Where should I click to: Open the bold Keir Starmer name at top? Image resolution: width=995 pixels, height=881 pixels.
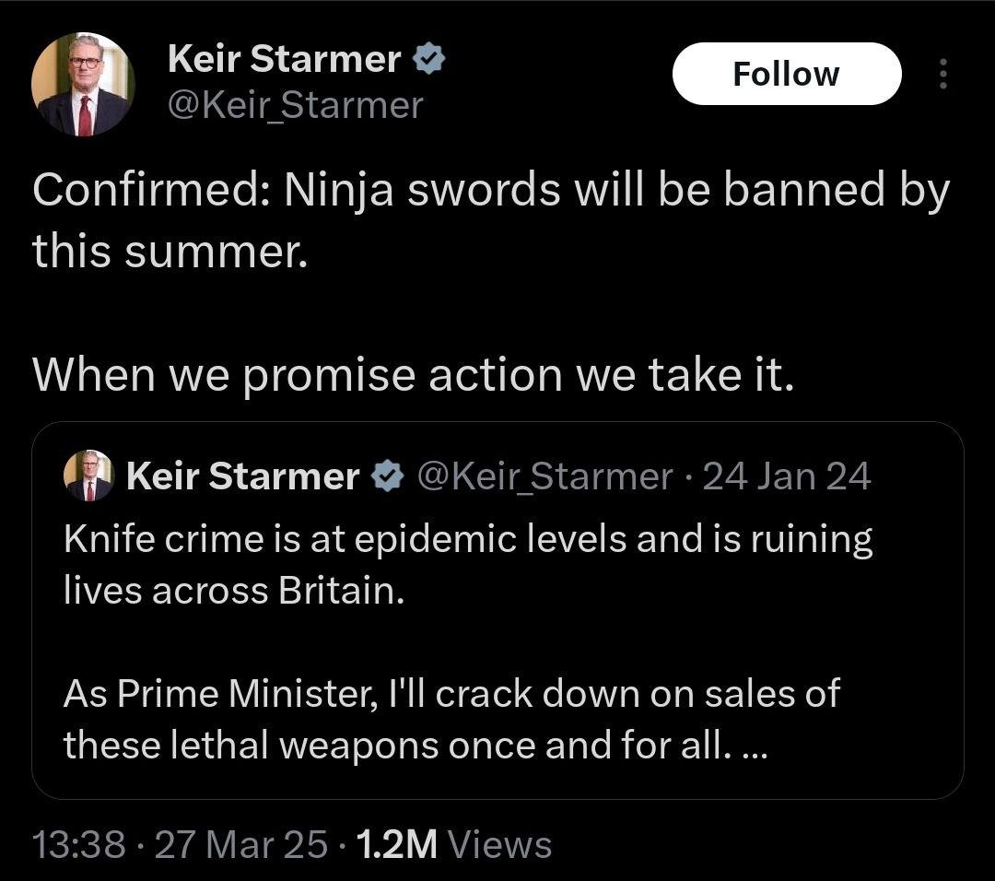pos(284,60)
